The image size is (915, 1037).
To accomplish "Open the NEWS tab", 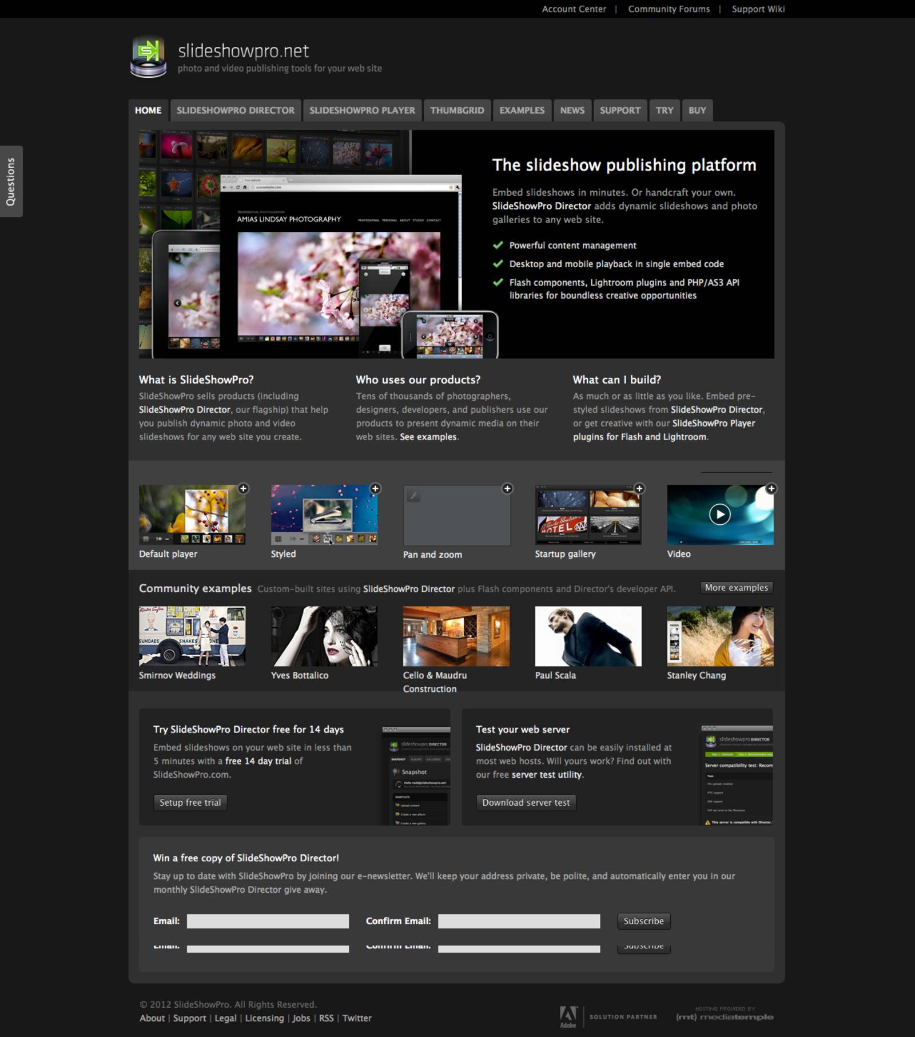I will point(572,110).
